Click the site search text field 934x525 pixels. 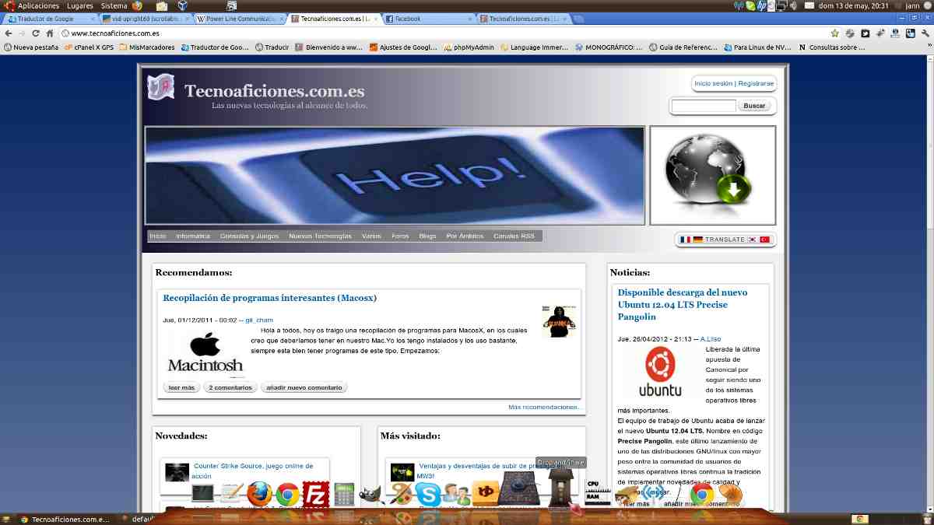click(704, 106)
